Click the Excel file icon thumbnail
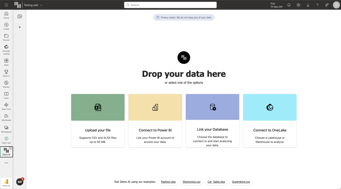 (98, 107)
